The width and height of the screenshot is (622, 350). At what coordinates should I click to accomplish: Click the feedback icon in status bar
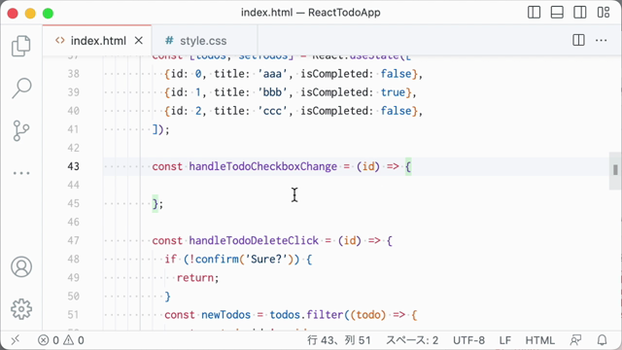[575, 340]
